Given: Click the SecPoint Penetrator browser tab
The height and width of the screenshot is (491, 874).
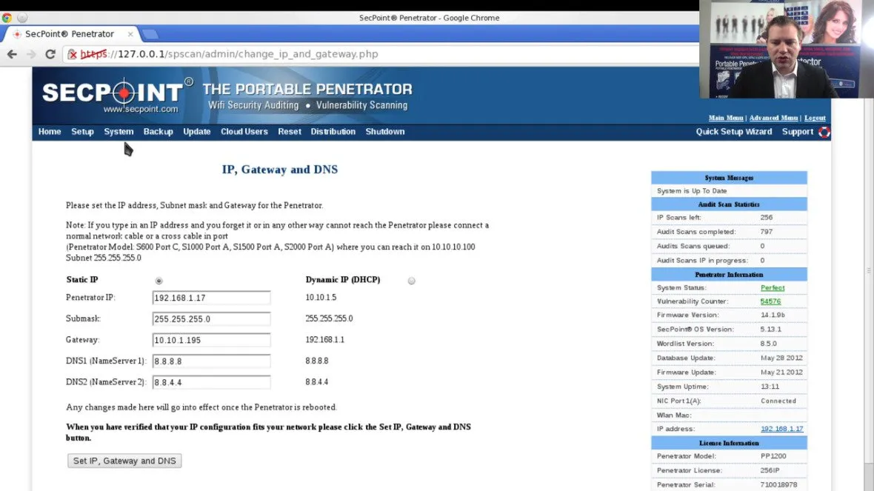Looking at the screenshot, I should (x=70, y=34).
